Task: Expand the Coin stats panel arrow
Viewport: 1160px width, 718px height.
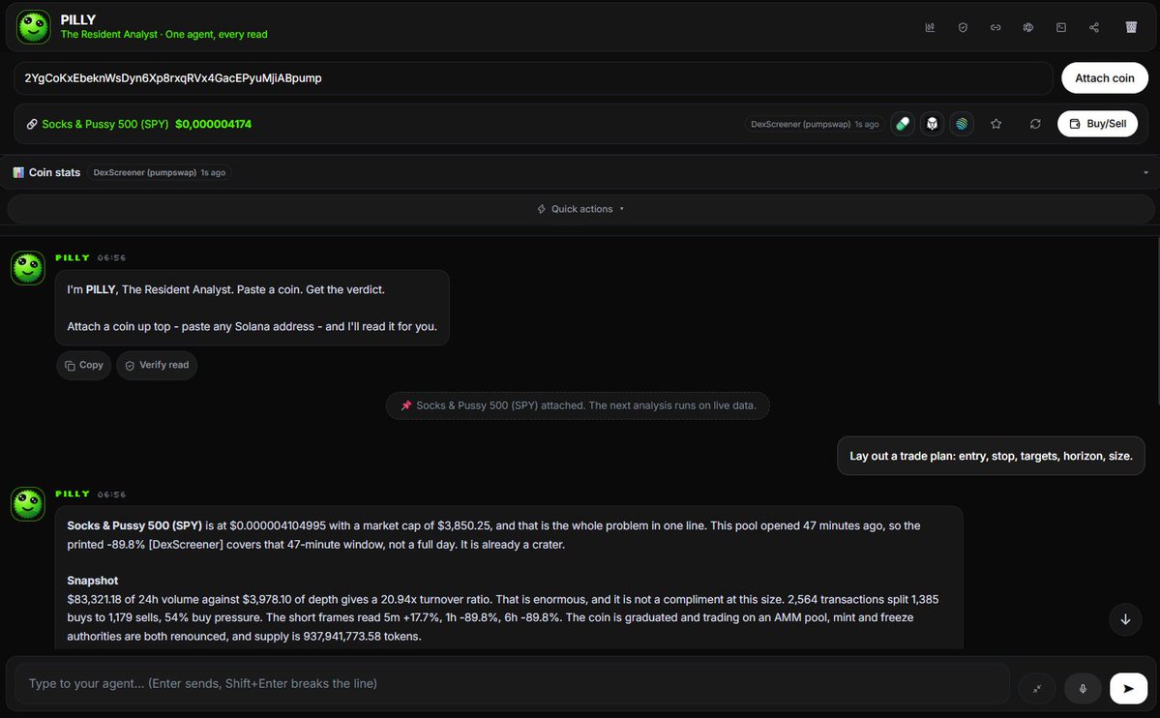Action: pos(1145,172)
